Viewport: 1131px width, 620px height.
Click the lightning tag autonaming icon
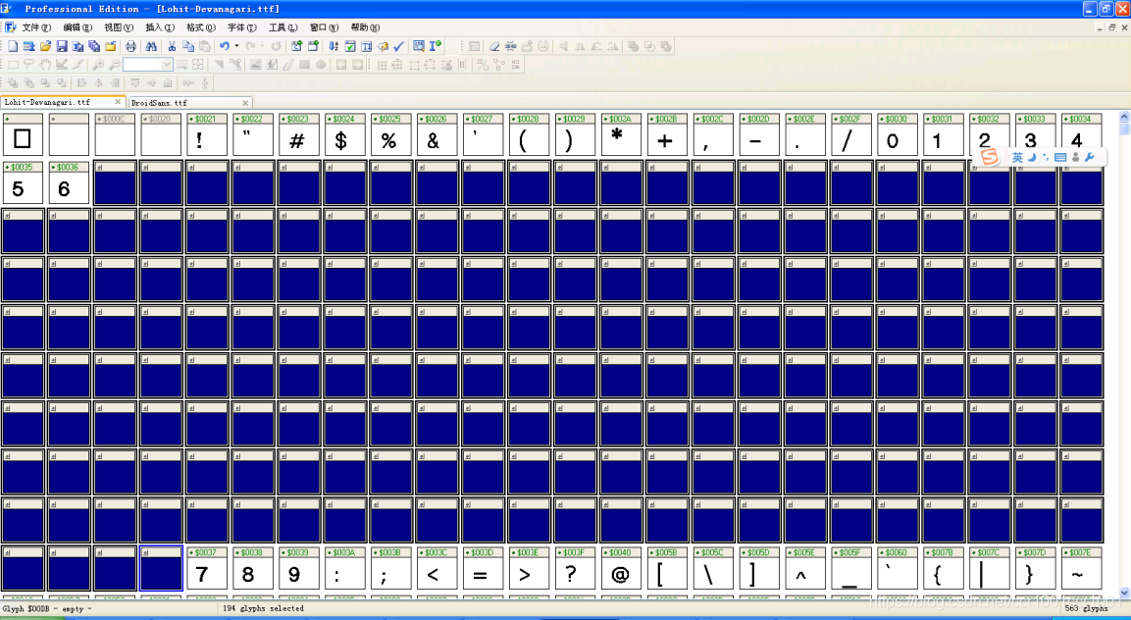pyautogui.click(x=383, y=46)
